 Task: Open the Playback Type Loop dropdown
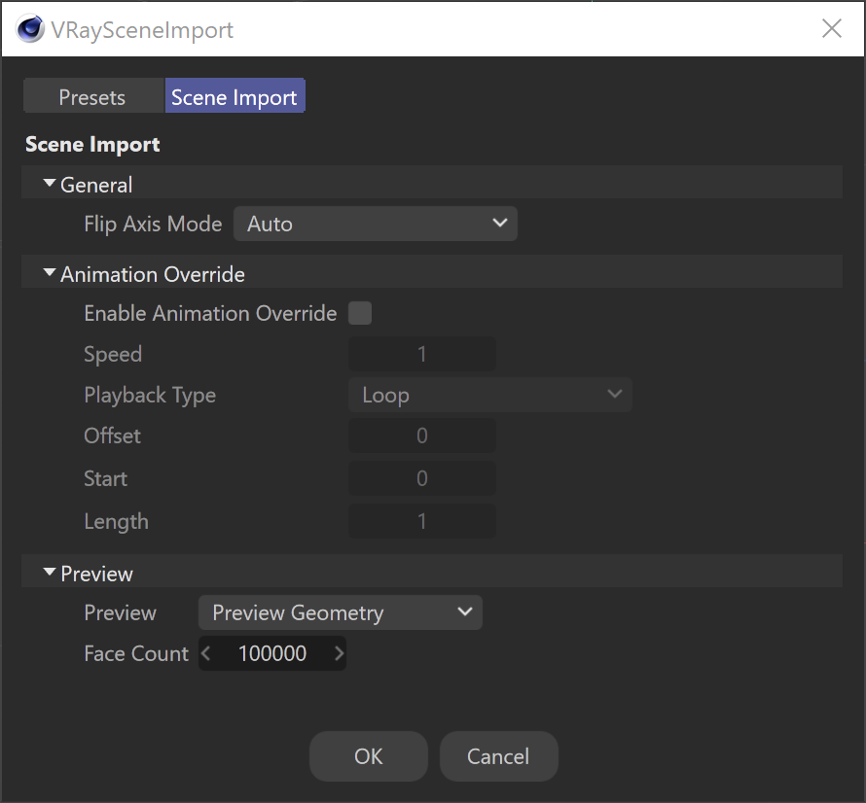click(x=489, y=395)
